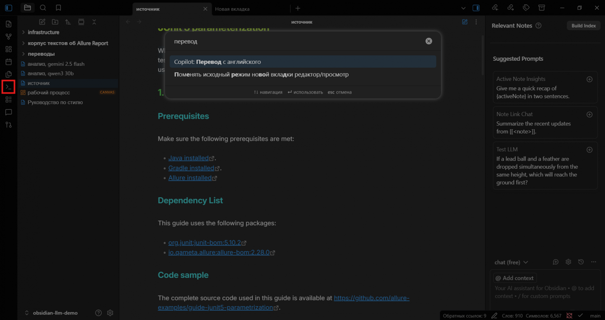
Task: Open the graph view from the left ribbon
Action: 9,36
